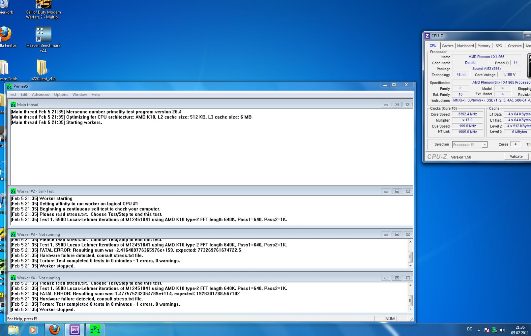Click the Worker #3 window icon
531x336 pixels.
(13, 234)
